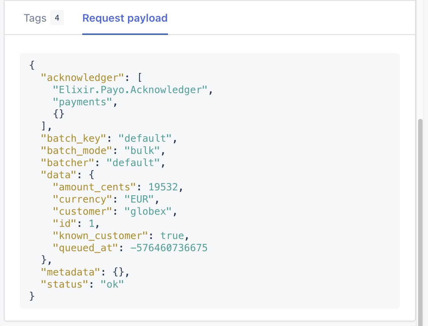Click the "acknowledger" key in JSON
428x326 pixels.
(83, 78)
